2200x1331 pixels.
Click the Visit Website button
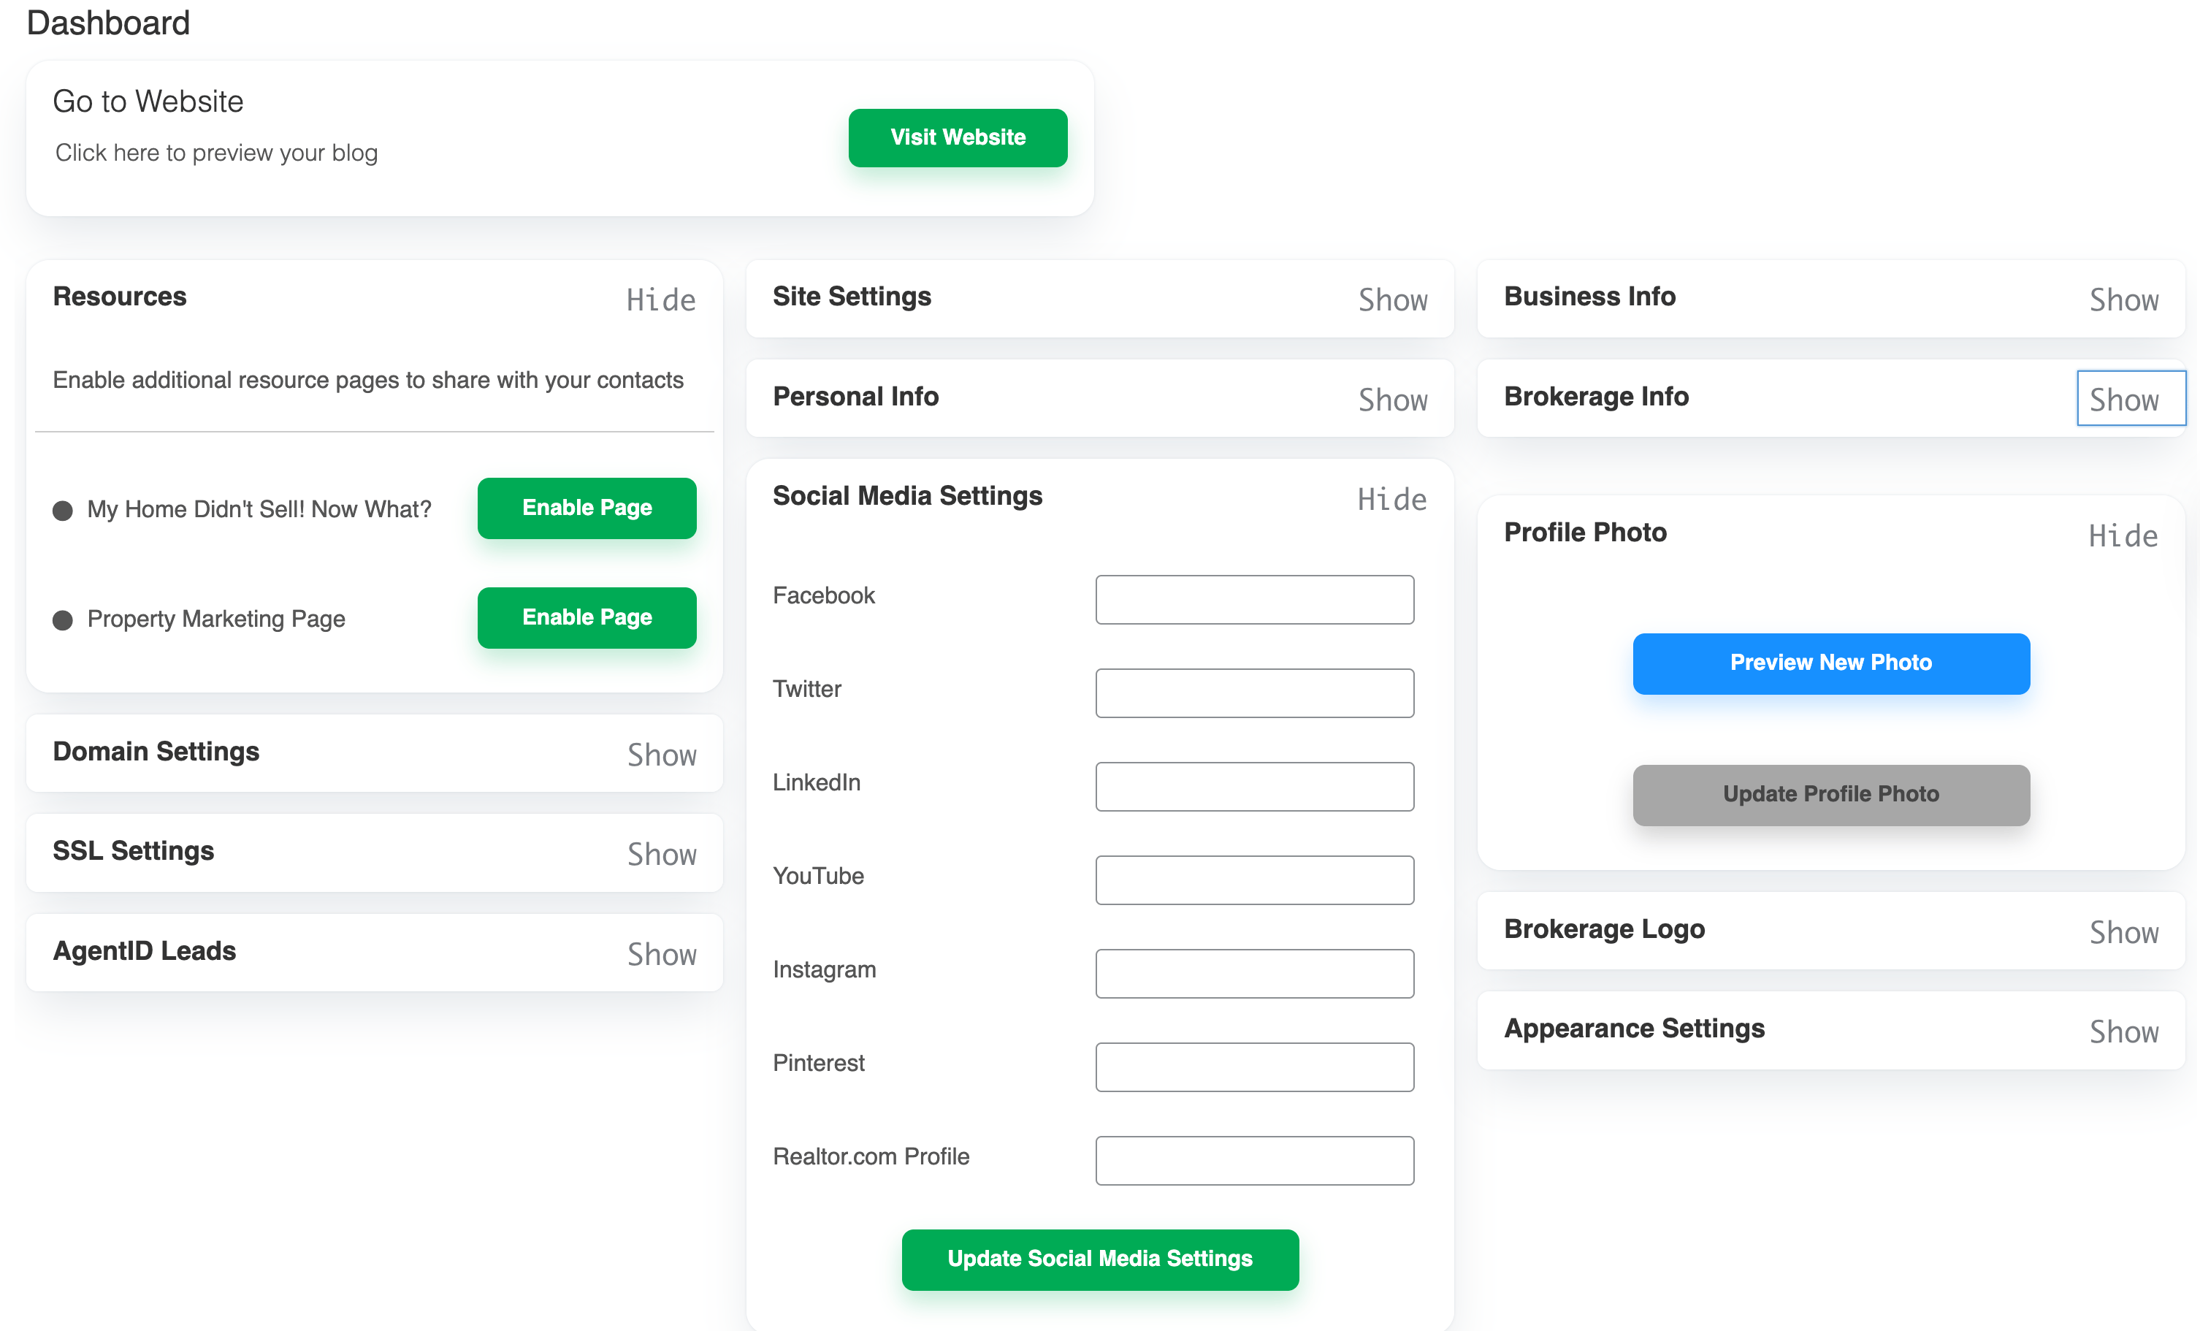[x=957, y=137]
